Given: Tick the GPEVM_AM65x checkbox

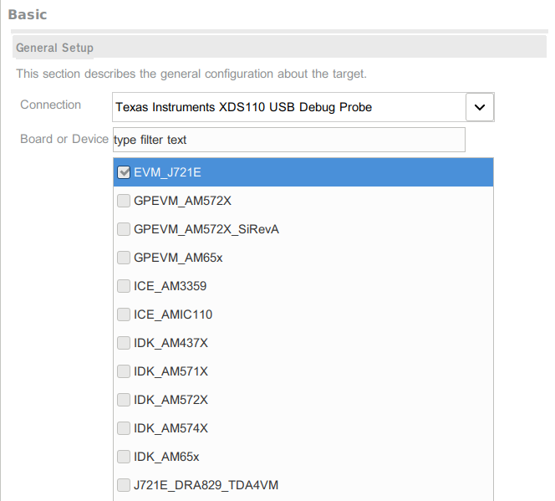Looking at the screenshot, I should click(x=124, y=258).
